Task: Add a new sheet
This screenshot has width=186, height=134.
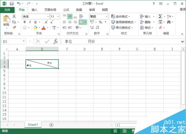Action: pos(51,125)
